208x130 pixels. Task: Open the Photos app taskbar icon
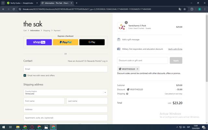[x=46, y=127]
